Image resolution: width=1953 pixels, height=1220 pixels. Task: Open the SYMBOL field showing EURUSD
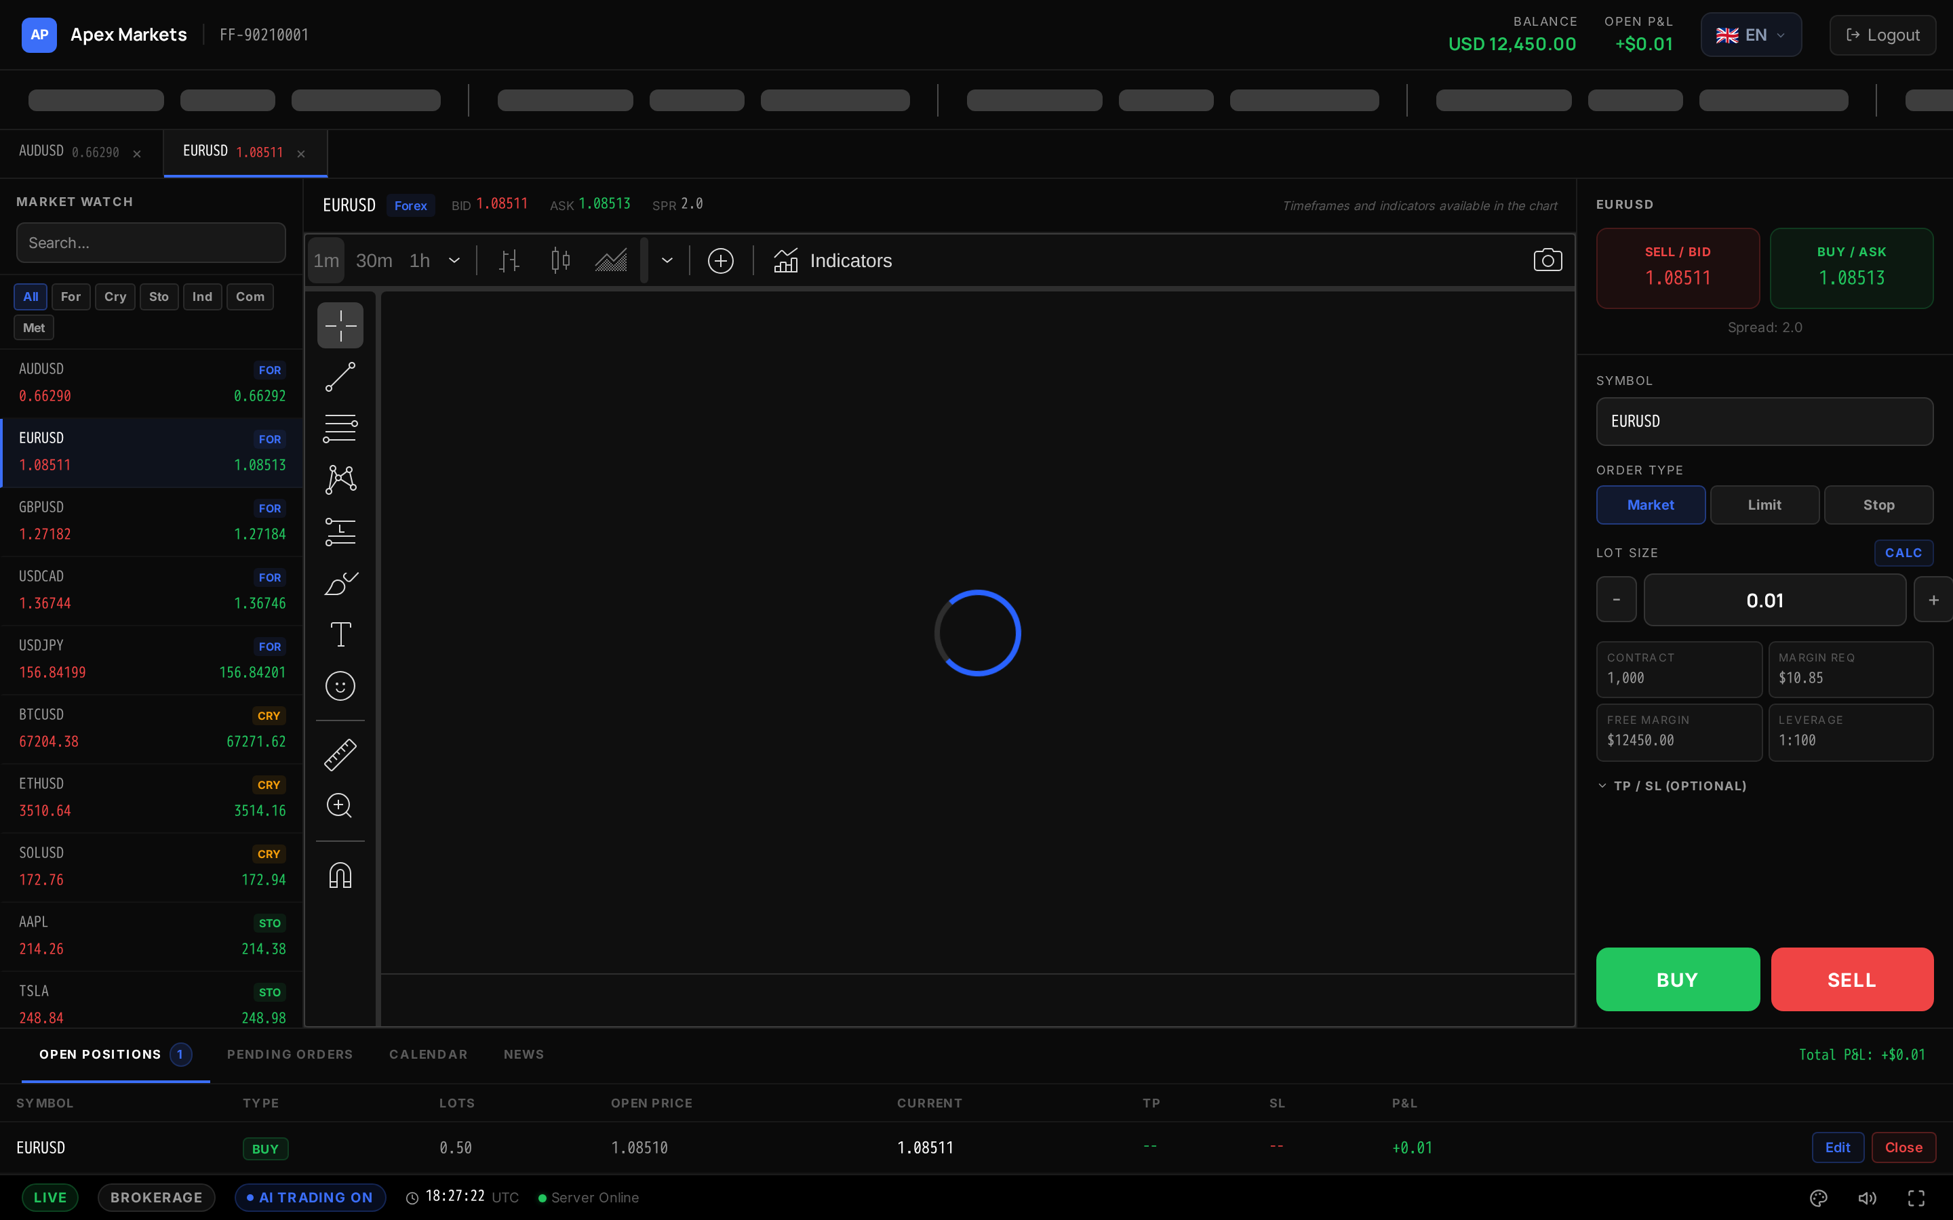(x=1764, y=421)
